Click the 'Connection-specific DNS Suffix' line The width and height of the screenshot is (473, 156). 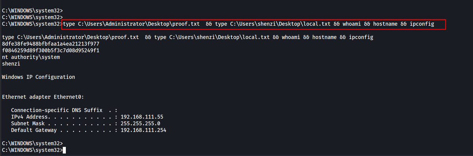(x=65, y=110)
